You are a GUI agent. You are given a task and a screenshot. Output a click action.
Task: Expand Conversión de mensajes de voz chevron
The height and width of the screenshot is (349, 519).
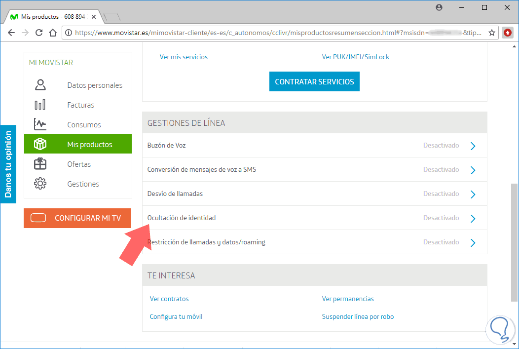pos(473,170)
